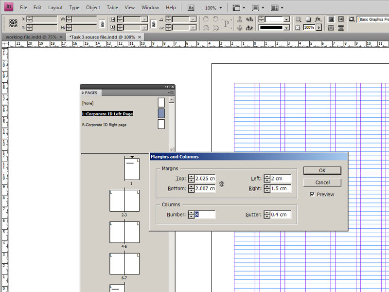Click the scale Y percentage icon
The width and height of the screenshot is (389, 292).
(112, 28)
